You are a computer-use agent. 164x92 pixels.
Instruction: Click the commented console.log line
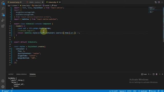coord(26,31)
